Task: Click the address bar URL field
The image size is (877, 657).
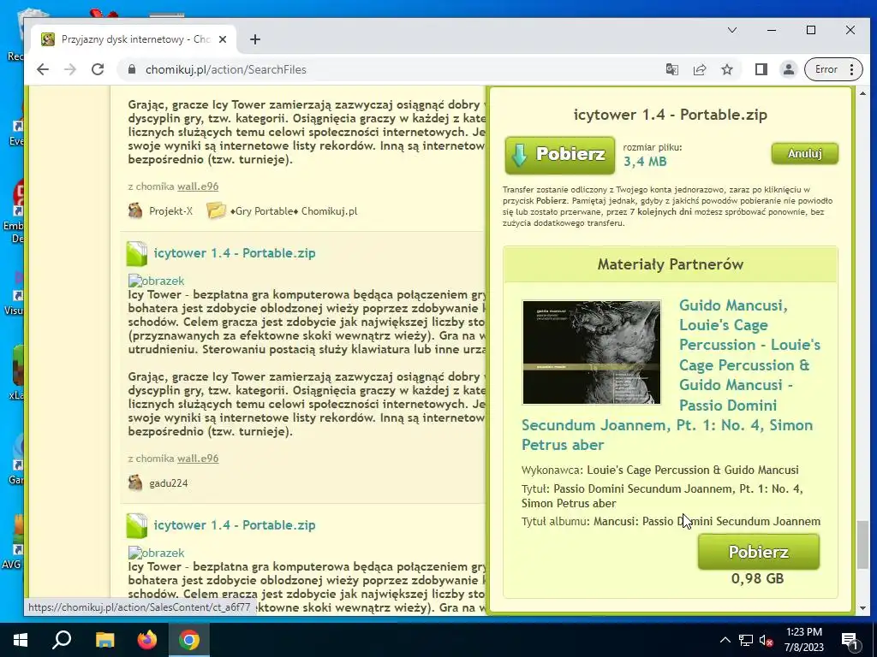Action: (x=391, y=69)
